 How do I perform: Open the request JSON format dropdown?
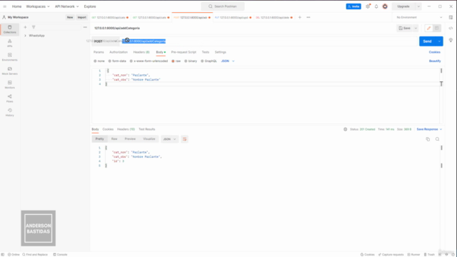coord(228,61)
